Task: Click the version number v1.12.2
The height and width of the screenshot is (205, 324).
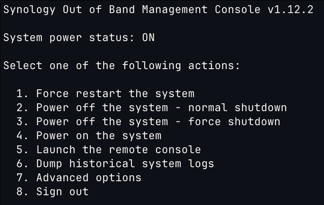Action: tap(291, 10)
